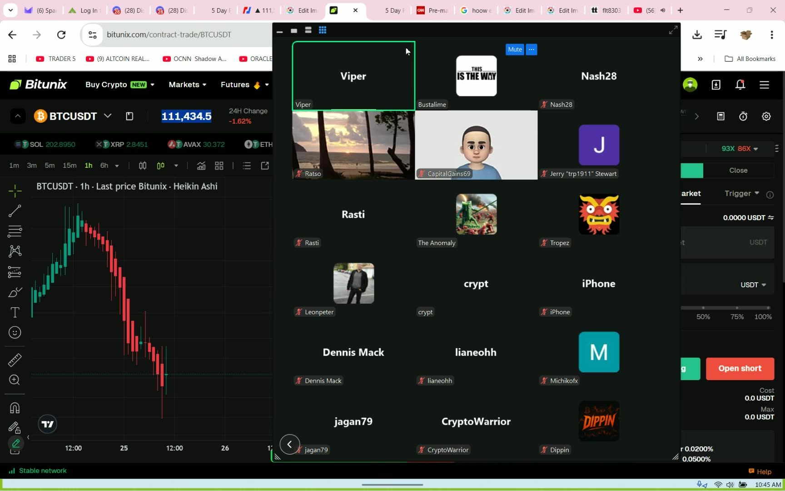Open the chart layout grid icon

click(219, 165)
